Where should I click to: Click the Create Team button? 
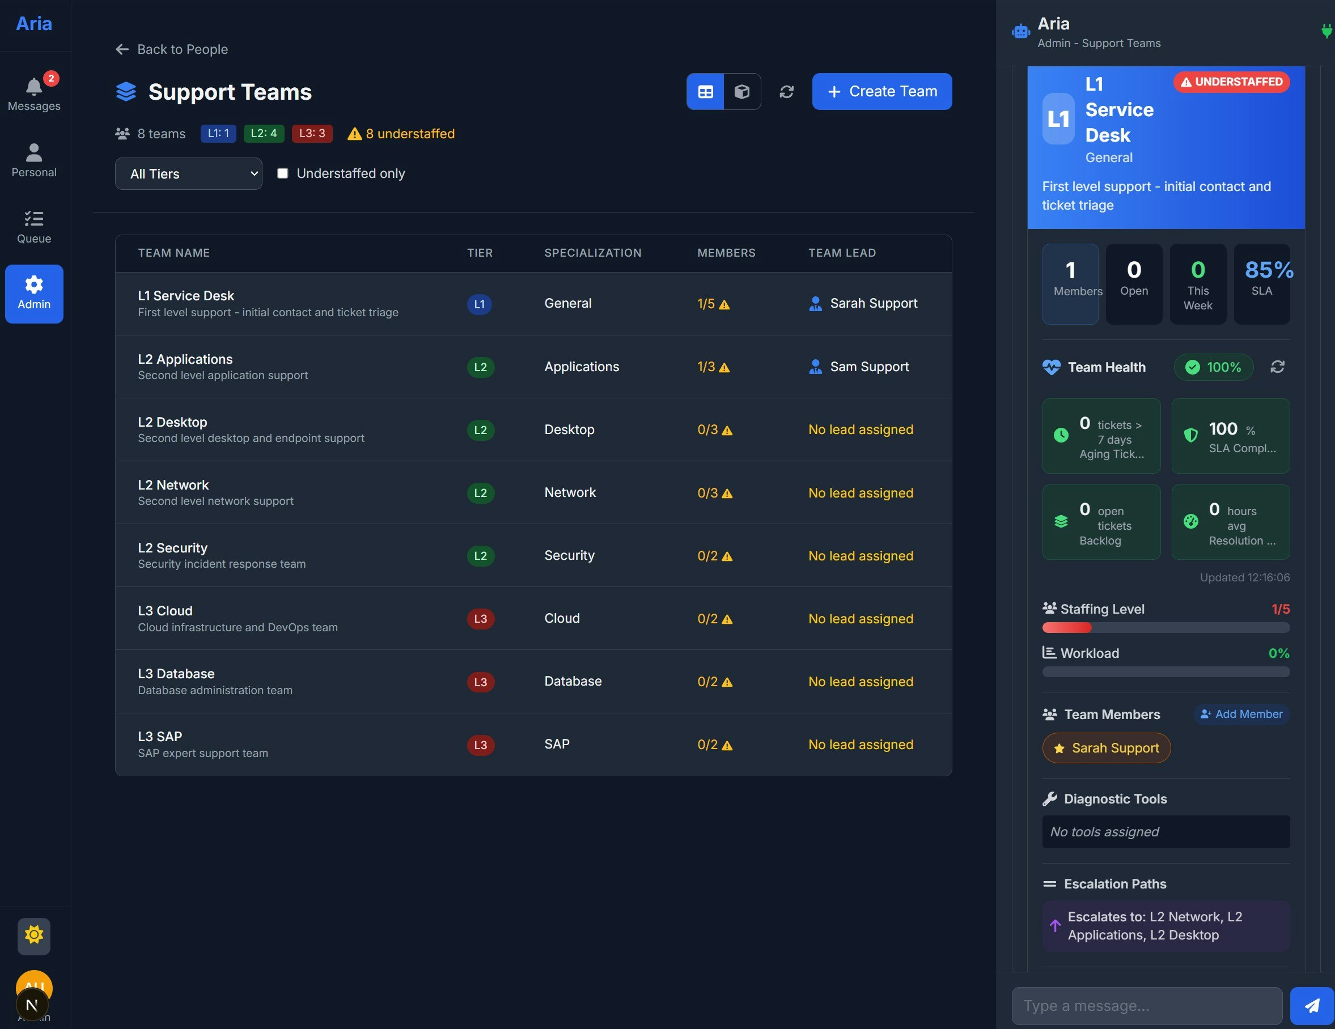881,91
